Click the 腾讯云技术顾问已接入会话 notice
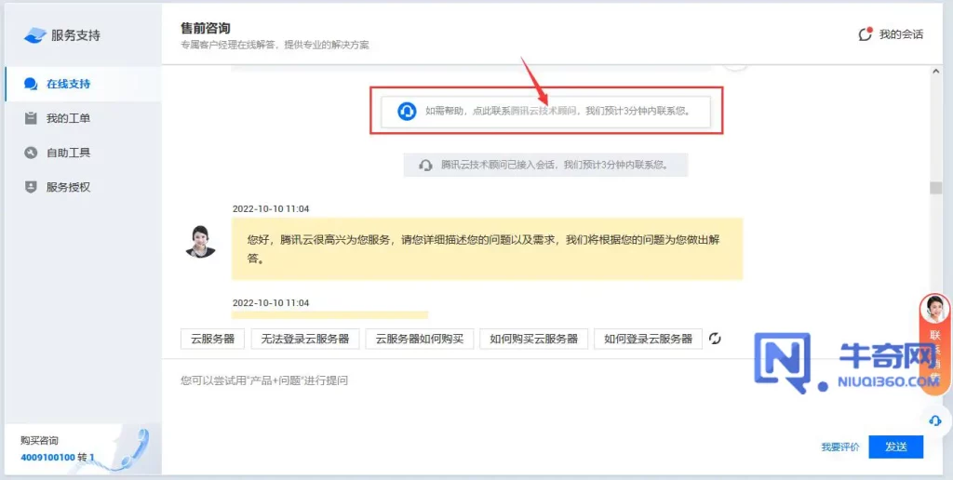 [x=545, y=165]
